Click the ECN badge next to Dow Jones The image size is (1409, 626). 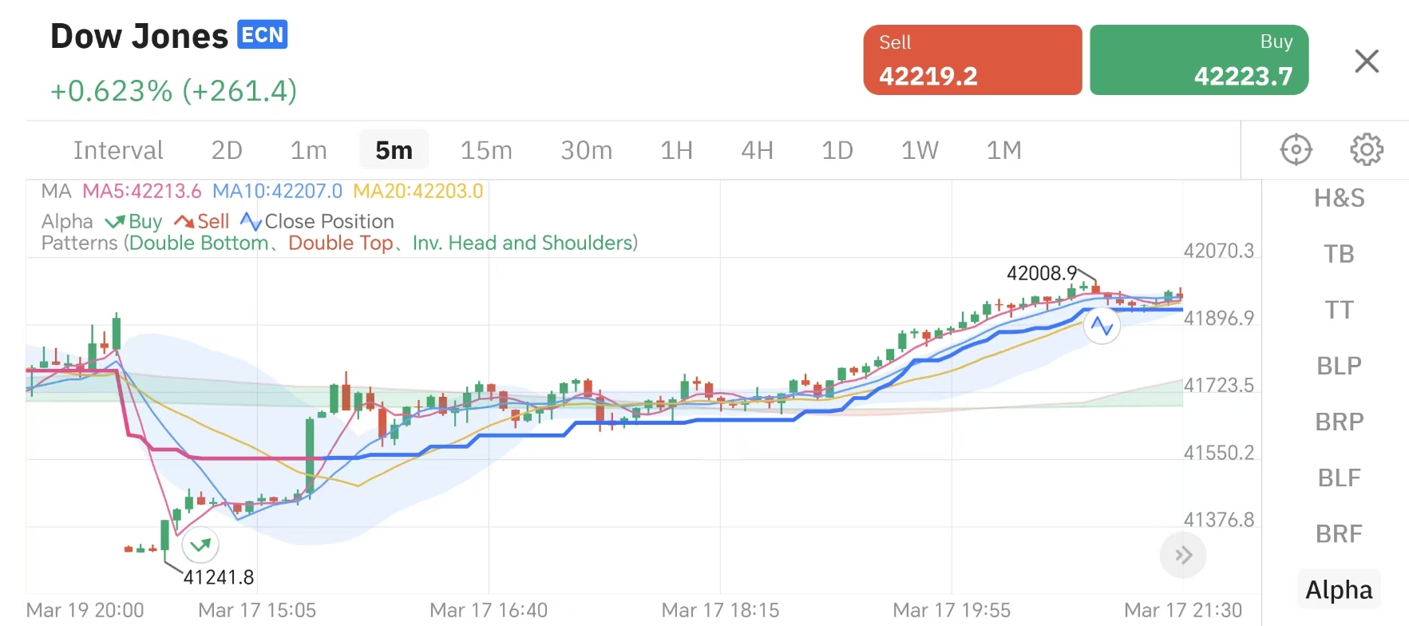262,35
